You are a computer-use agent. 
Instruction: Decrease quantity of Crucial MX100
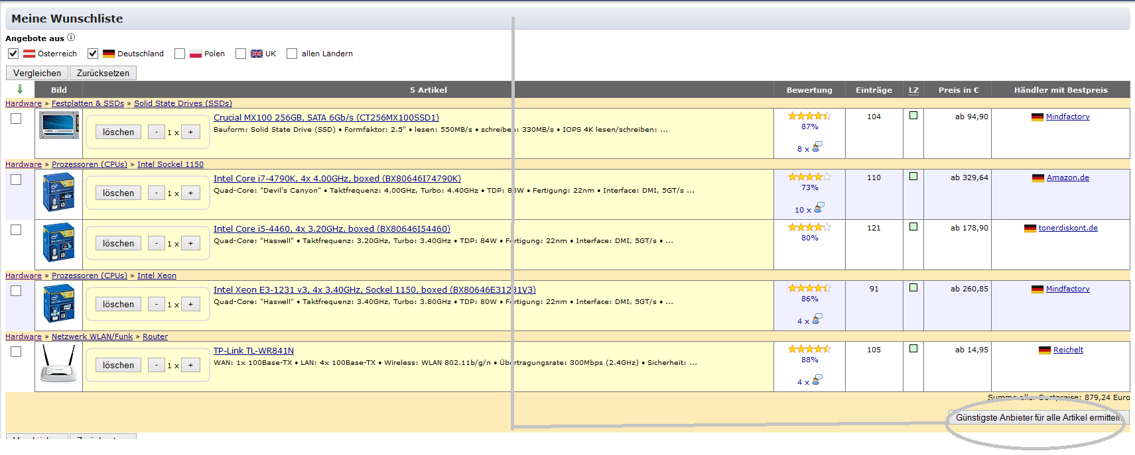(x=157, y=132)
